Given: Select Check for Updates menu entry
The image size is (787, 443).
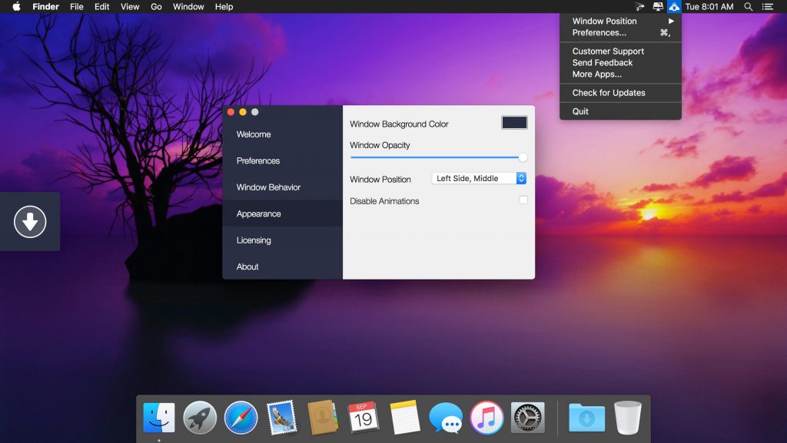Looking at the screenshot, I should 609,93.
